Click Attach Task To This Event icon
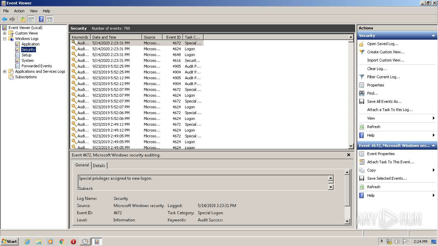This screenshot has height=246, width=438. coord(362,162)
